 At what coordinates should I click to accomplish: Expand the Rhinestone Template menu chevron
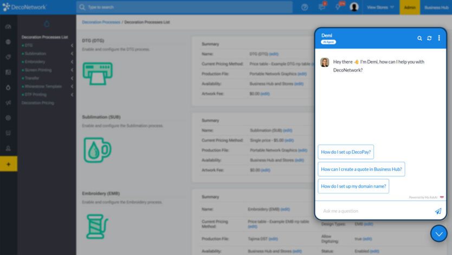click(72, 86)
